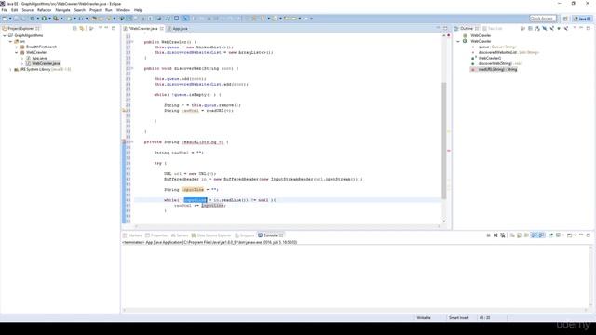
Task: Collapse the GraphAlgorithms project node
Action: [x=5, y=35]
